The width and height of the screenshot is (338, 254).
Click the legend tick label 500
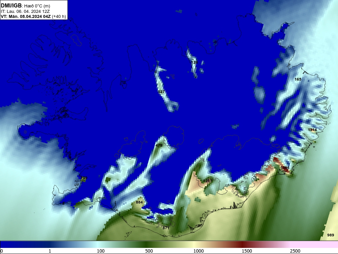tap(149, 251)
